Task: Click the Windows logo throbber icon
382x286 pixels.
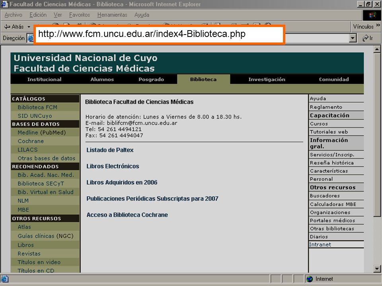Action: click(x=372, y=15)
